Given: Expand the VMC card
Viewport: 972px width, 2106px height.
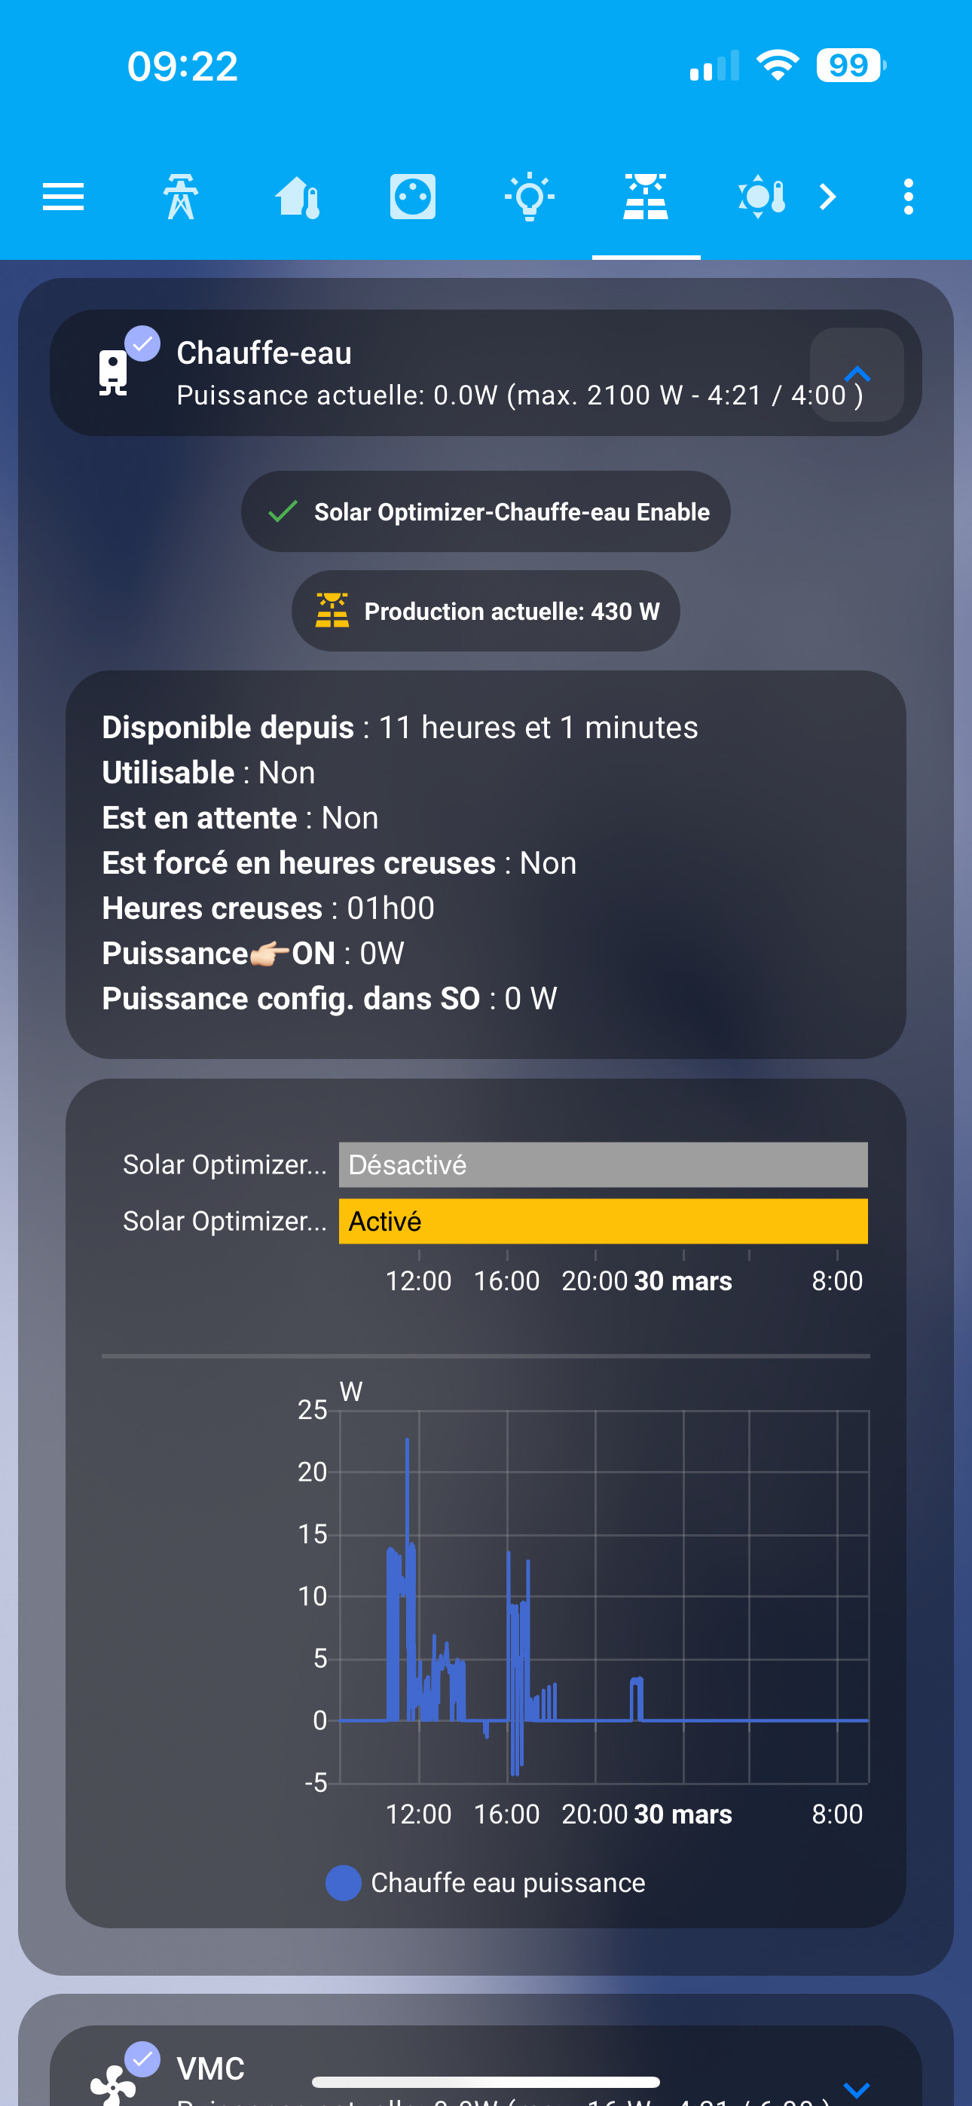Looking at the screenshot, I should pyautogui.click(x=856, y=2088).
